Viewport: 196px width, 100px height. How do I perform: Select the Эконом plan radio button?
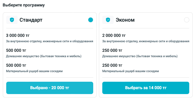pos(187,20)
